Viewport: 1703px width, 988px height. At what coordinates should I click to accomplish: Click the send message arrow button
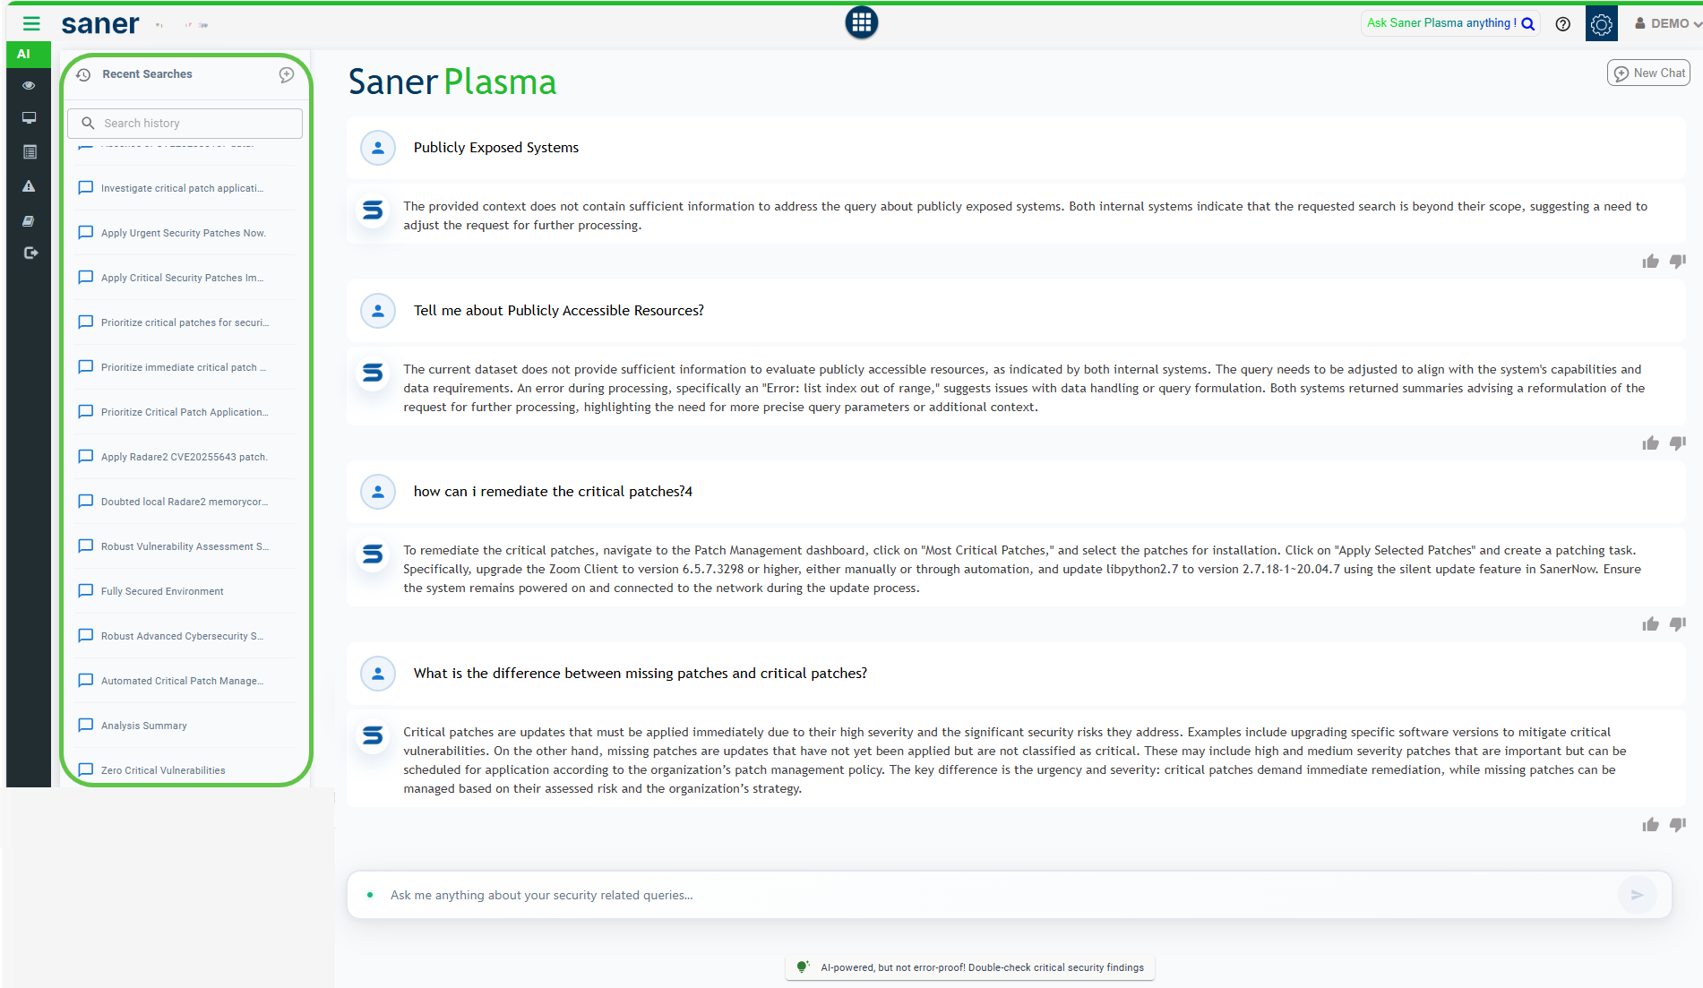click(x=1637, y=895)
